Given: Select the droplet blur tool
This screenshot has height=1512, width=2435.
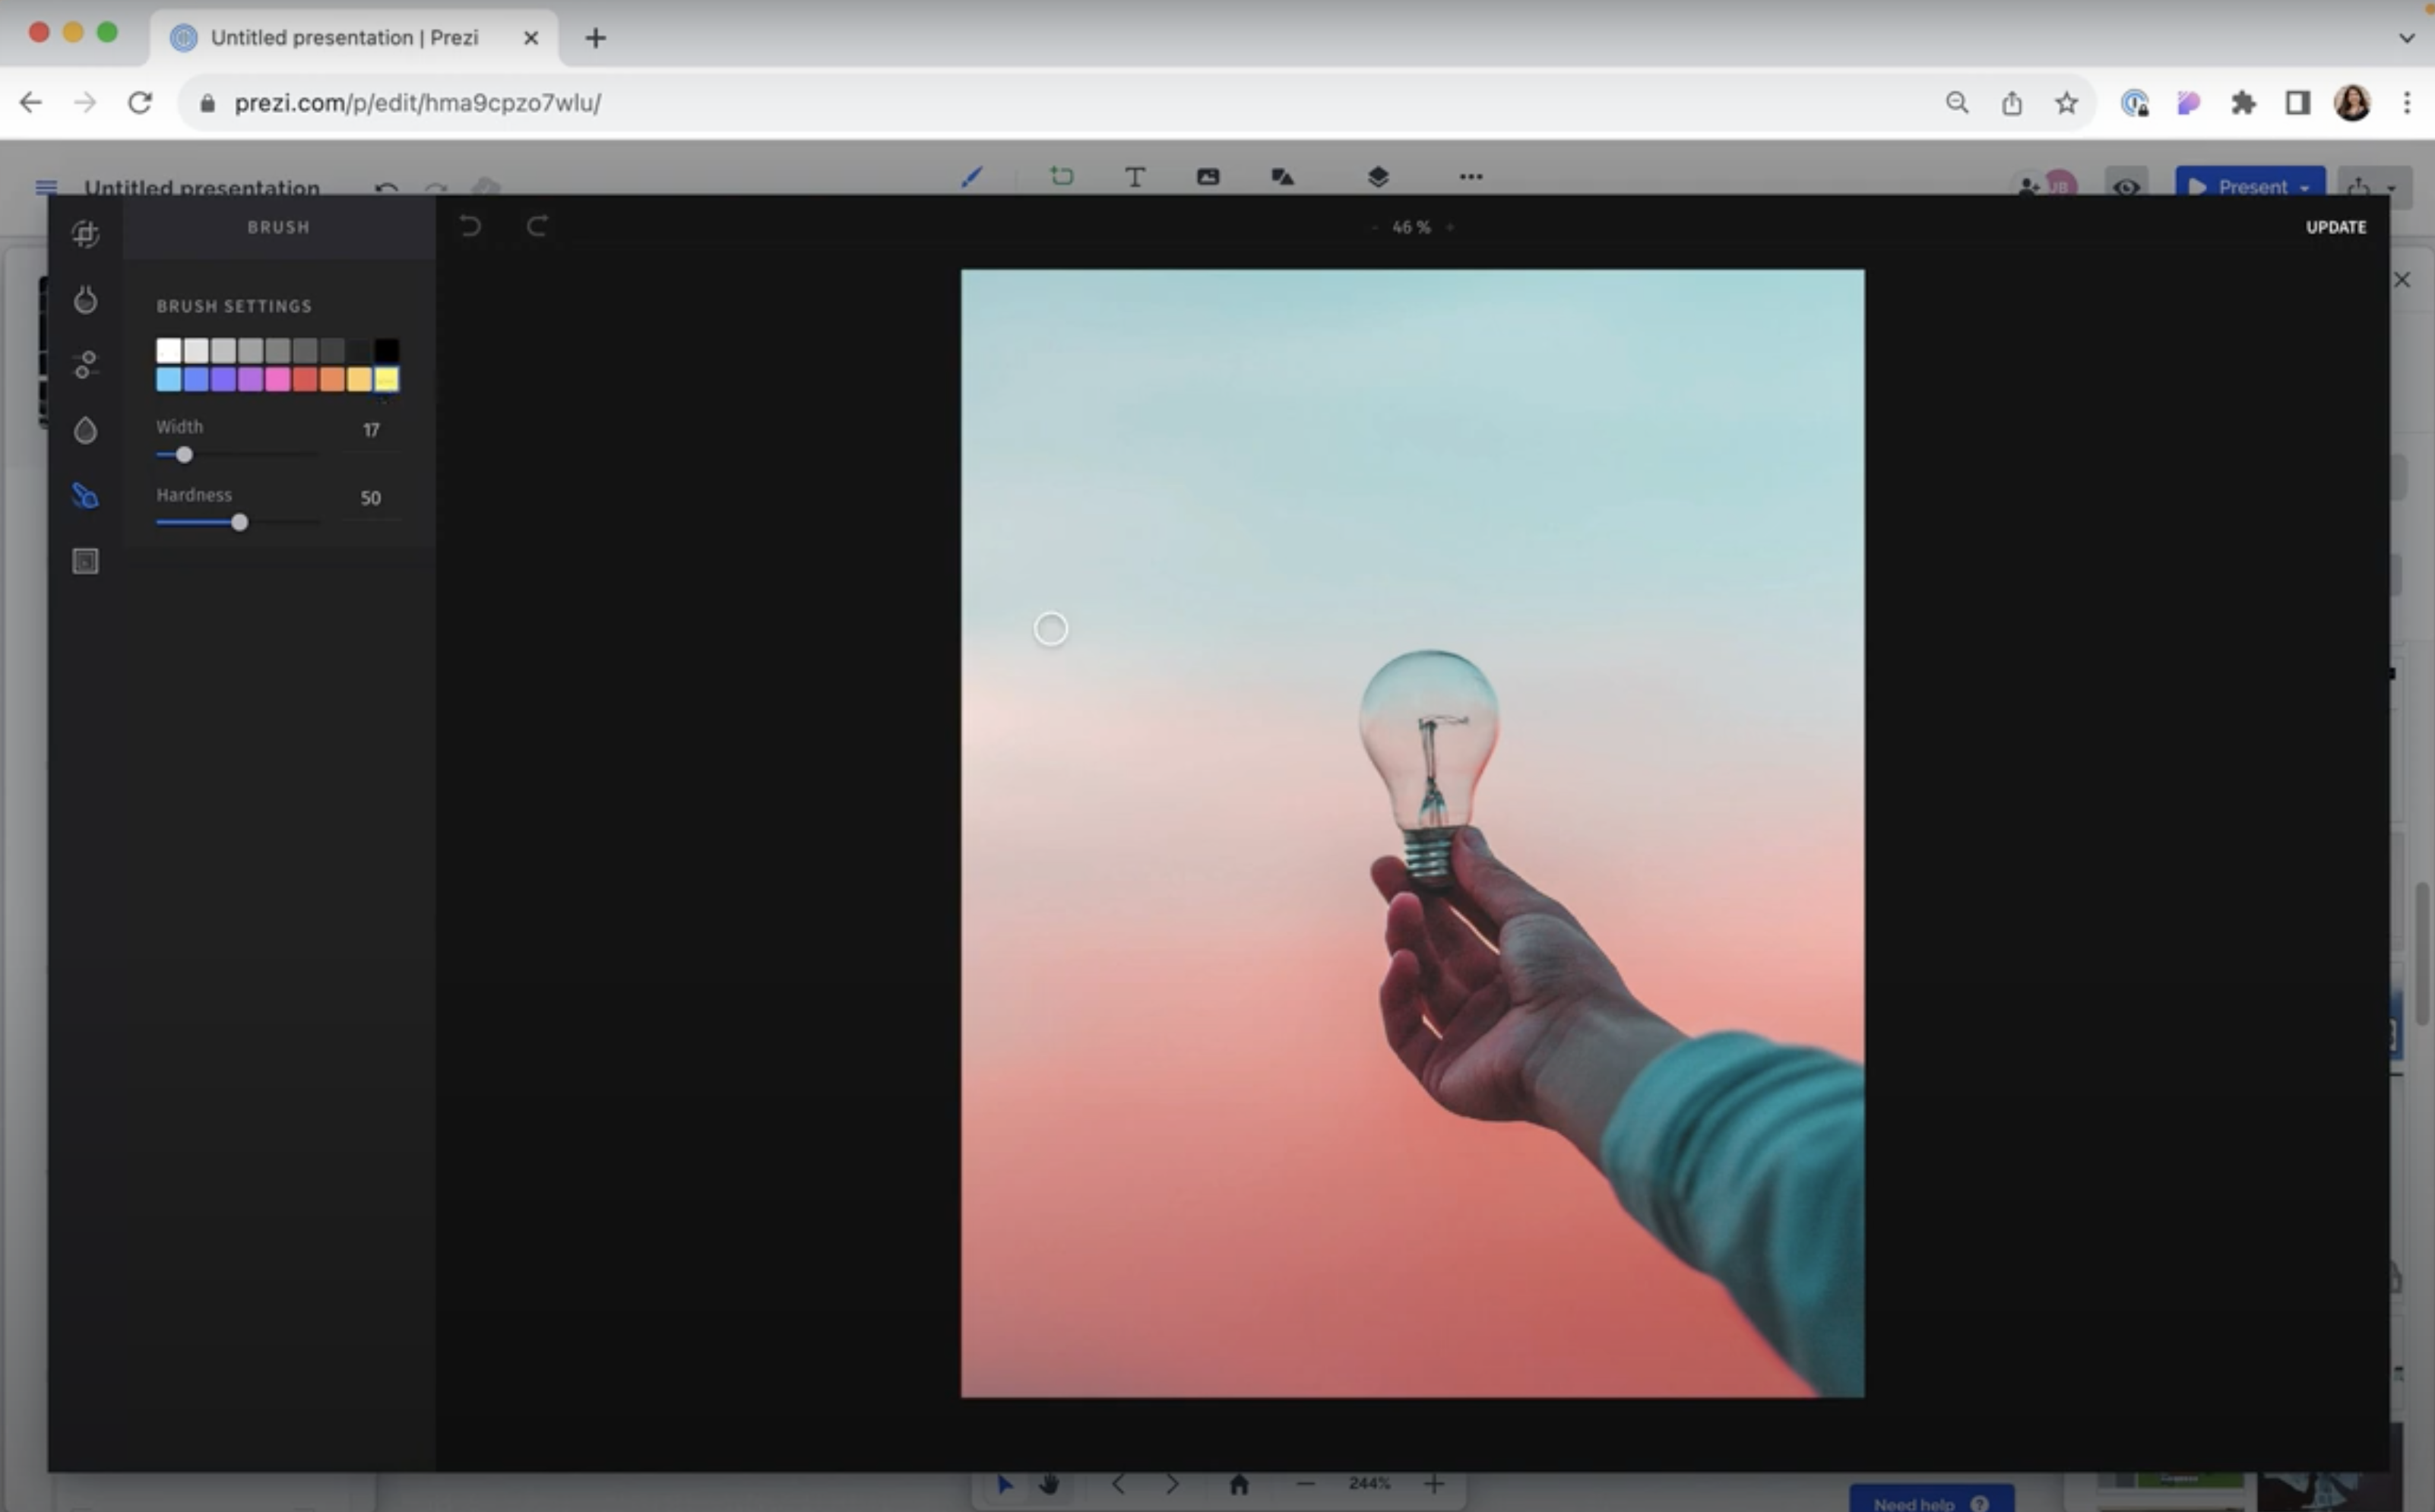Looking at the screenshot, I should (x=85, y=431).
